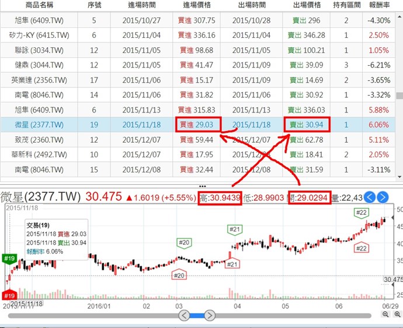403x328 pixels.
Task: Click the panel splitter dots handle
Action: pos(202,186)
